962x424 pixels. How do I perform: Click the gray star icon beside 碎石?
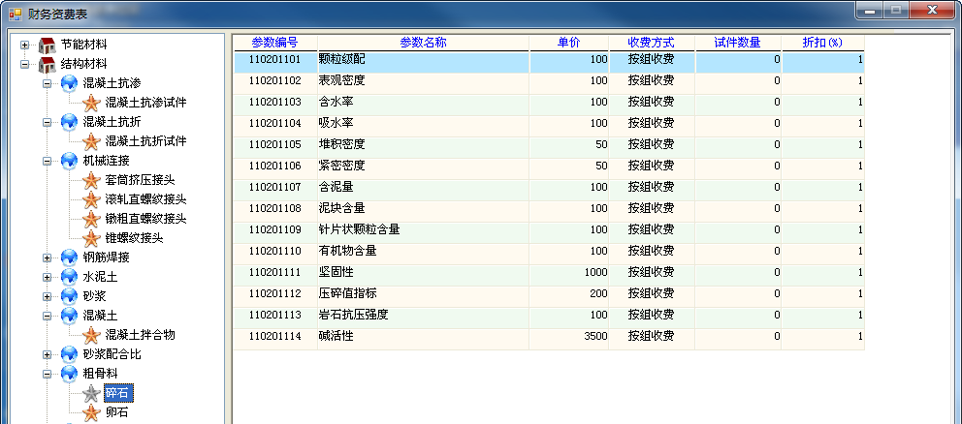91,393
